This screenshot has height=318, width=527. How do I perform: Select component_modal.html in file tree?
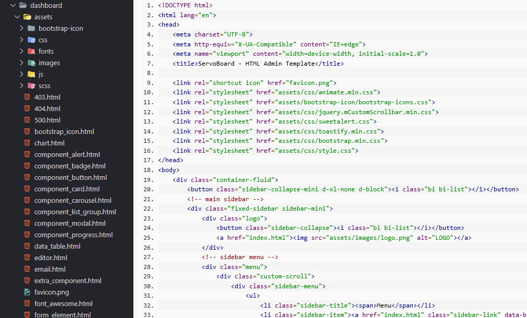tap(70, 223)
